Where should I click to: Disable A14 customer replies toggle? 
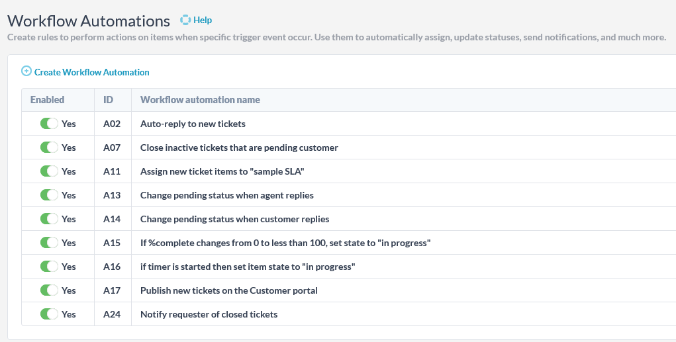(x=49, y=219)
